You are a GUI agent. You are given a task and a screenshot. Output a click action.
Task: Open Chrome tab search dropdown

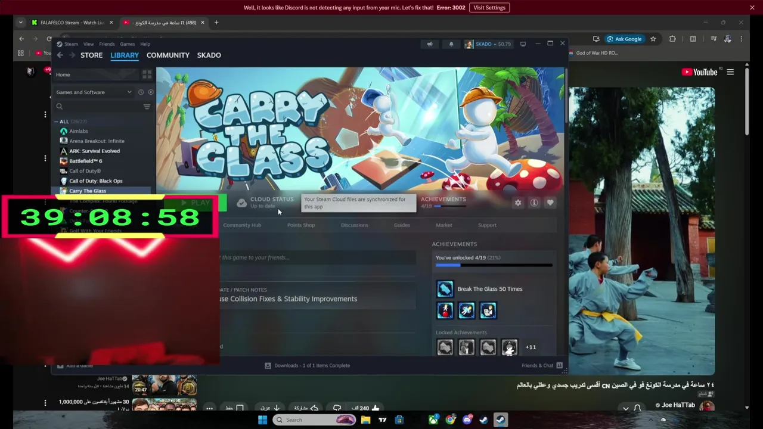tap(21, 23)
